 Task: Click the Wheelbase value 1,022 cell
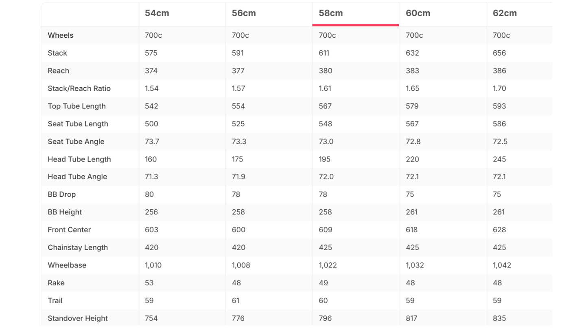click(x=328, y=265)
